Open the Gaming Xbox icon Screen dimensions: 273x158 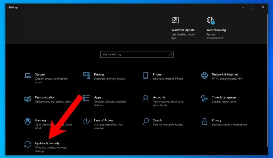point(28,121)
